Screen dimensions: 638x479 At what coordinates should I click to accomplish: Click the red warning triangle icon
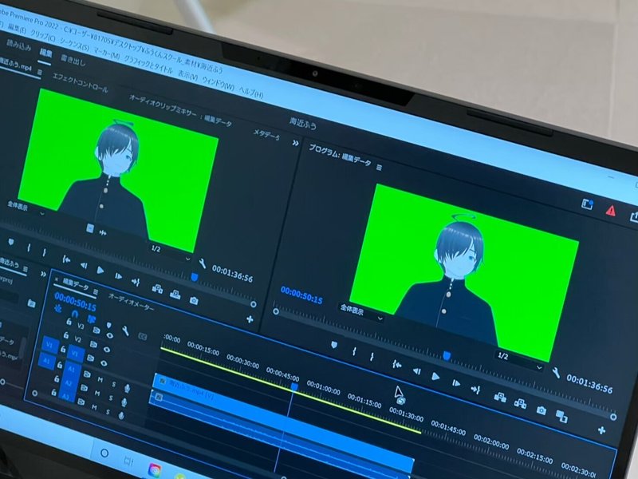tap(610, 211)
